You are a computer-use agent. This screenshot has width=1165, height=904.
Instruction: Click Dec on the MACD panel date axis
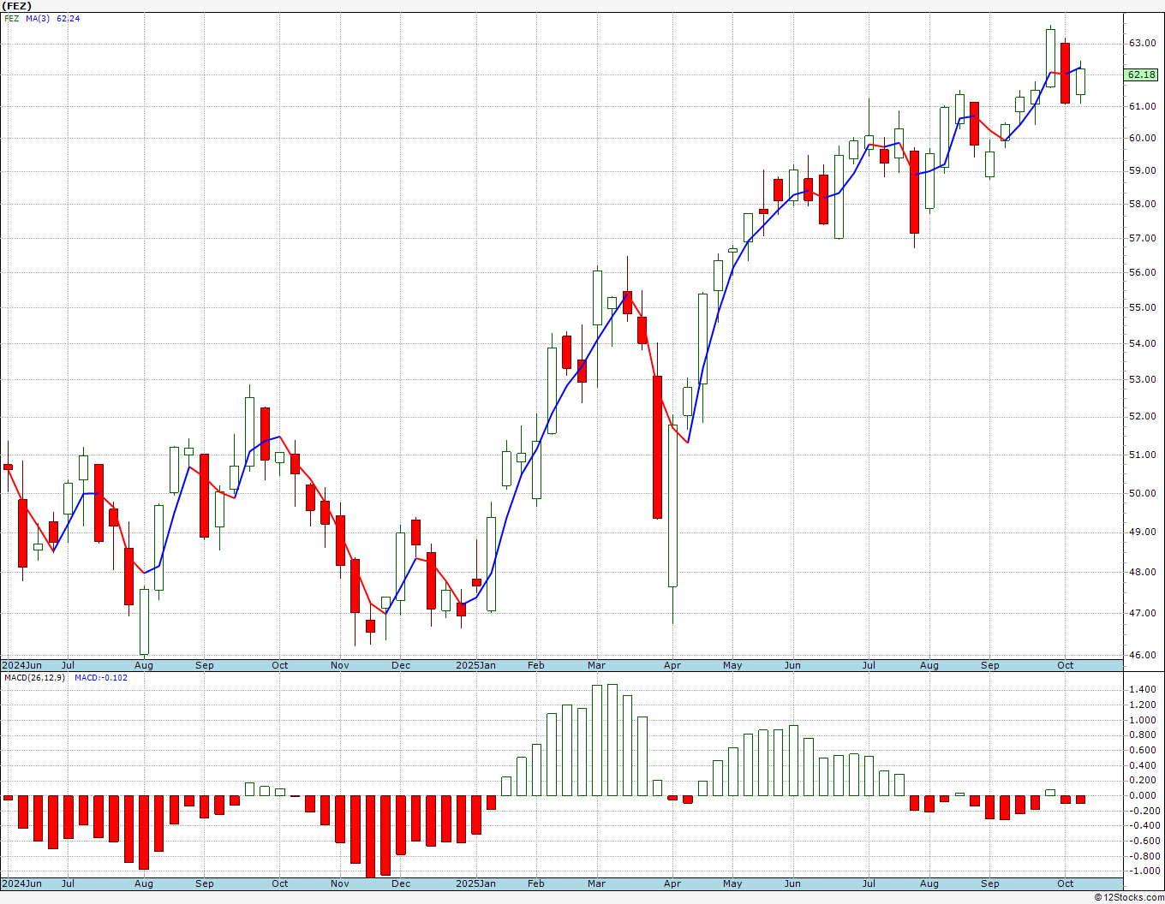(x=401, y=883)
